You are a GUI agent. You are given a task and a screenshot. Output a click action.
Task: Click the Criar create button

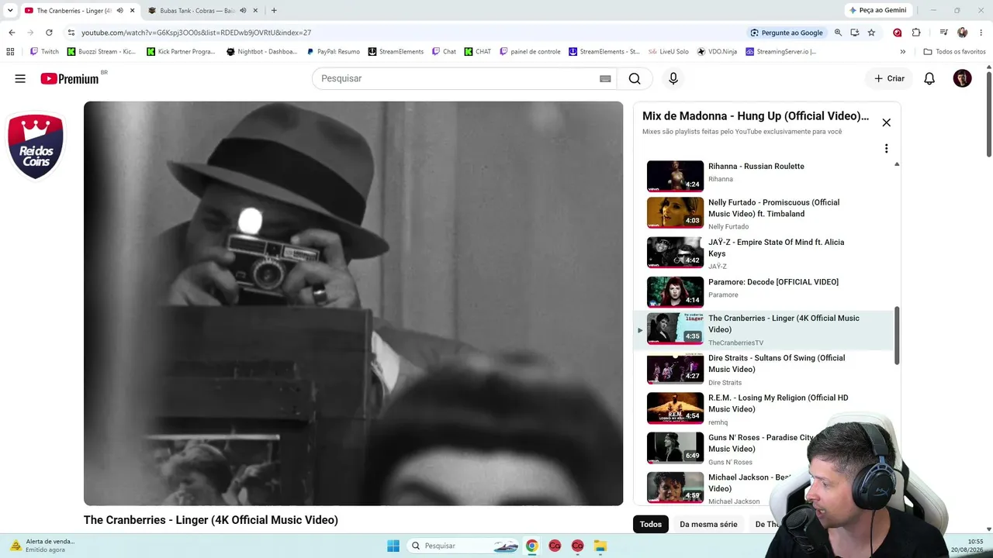[889, 78]
